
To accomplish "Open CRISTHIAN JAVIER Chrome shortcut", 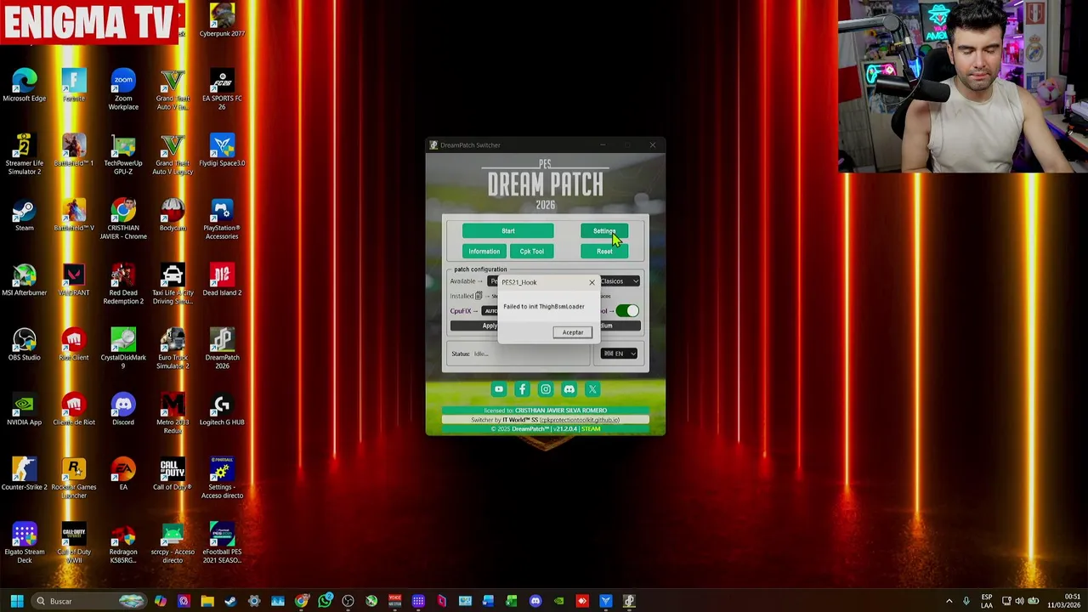I will coord(123,219).
